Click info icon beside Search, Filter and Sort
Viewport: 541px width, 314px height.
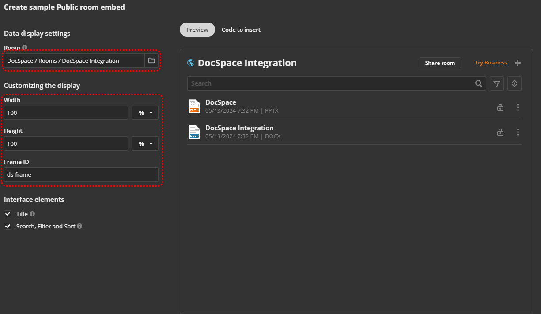(x=79, y=226)
